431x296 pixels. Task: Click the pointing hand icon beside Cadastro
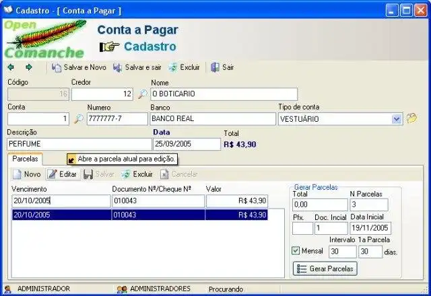[x=109, y=46]
